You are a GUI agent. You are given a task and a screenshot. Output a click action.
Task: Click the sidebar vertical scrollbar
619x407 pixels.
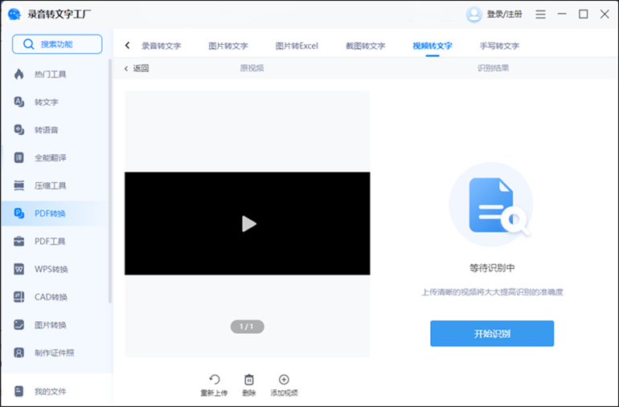110,181
